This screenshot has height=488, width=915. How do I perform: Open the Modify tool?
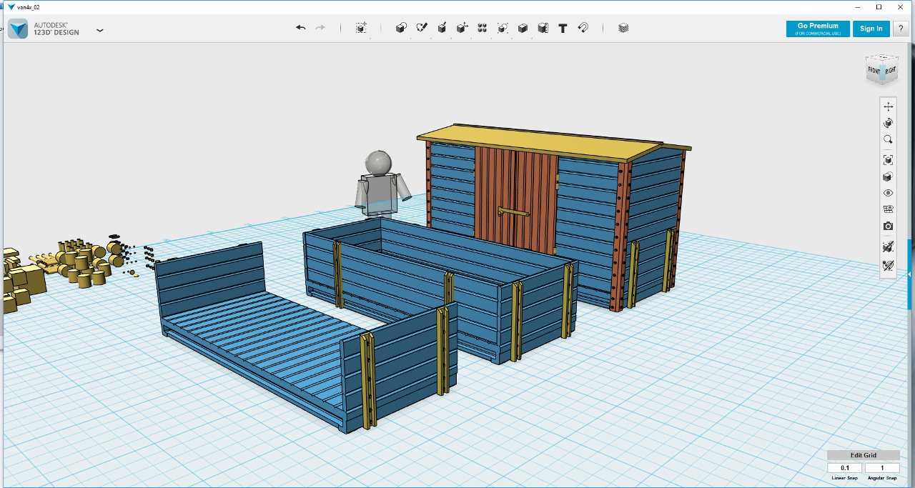click(x=463, y=28)
